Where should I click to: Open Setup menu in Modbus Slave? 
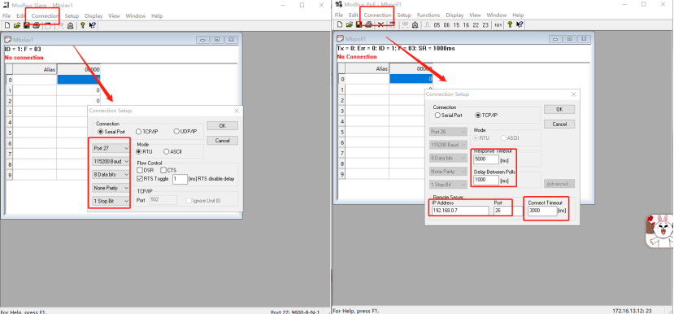(x=72, y=16)
